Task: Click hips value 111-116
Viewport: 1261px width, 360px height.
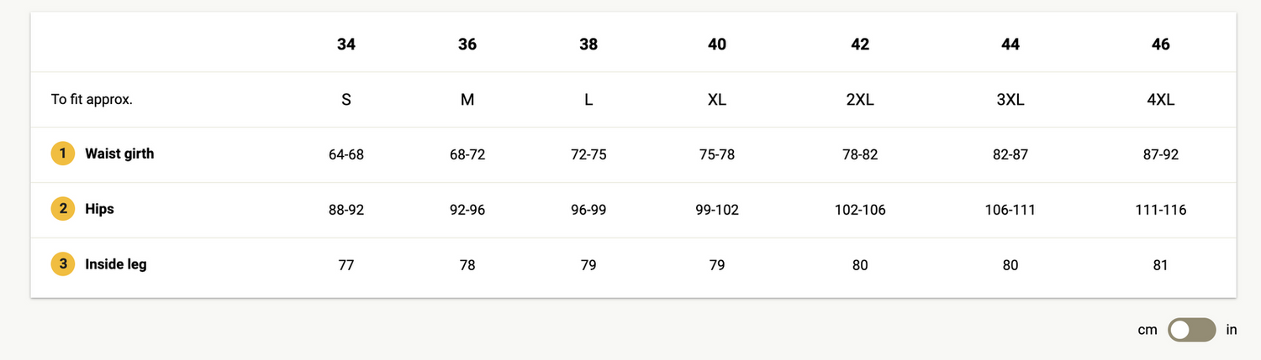Action: (1161, 210)
